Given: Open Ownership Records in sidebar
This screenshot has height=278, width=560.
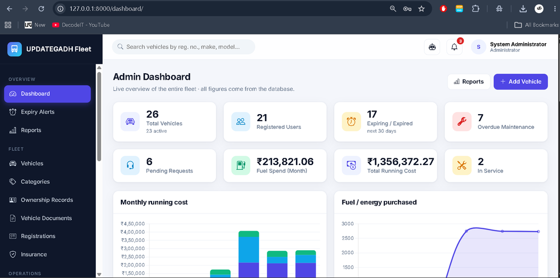Looking at the screenshot, I should point(48,199).
